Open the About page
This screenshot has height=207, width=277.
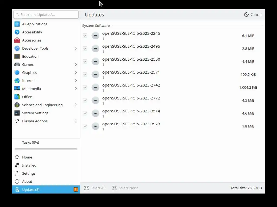pos(46,181)
